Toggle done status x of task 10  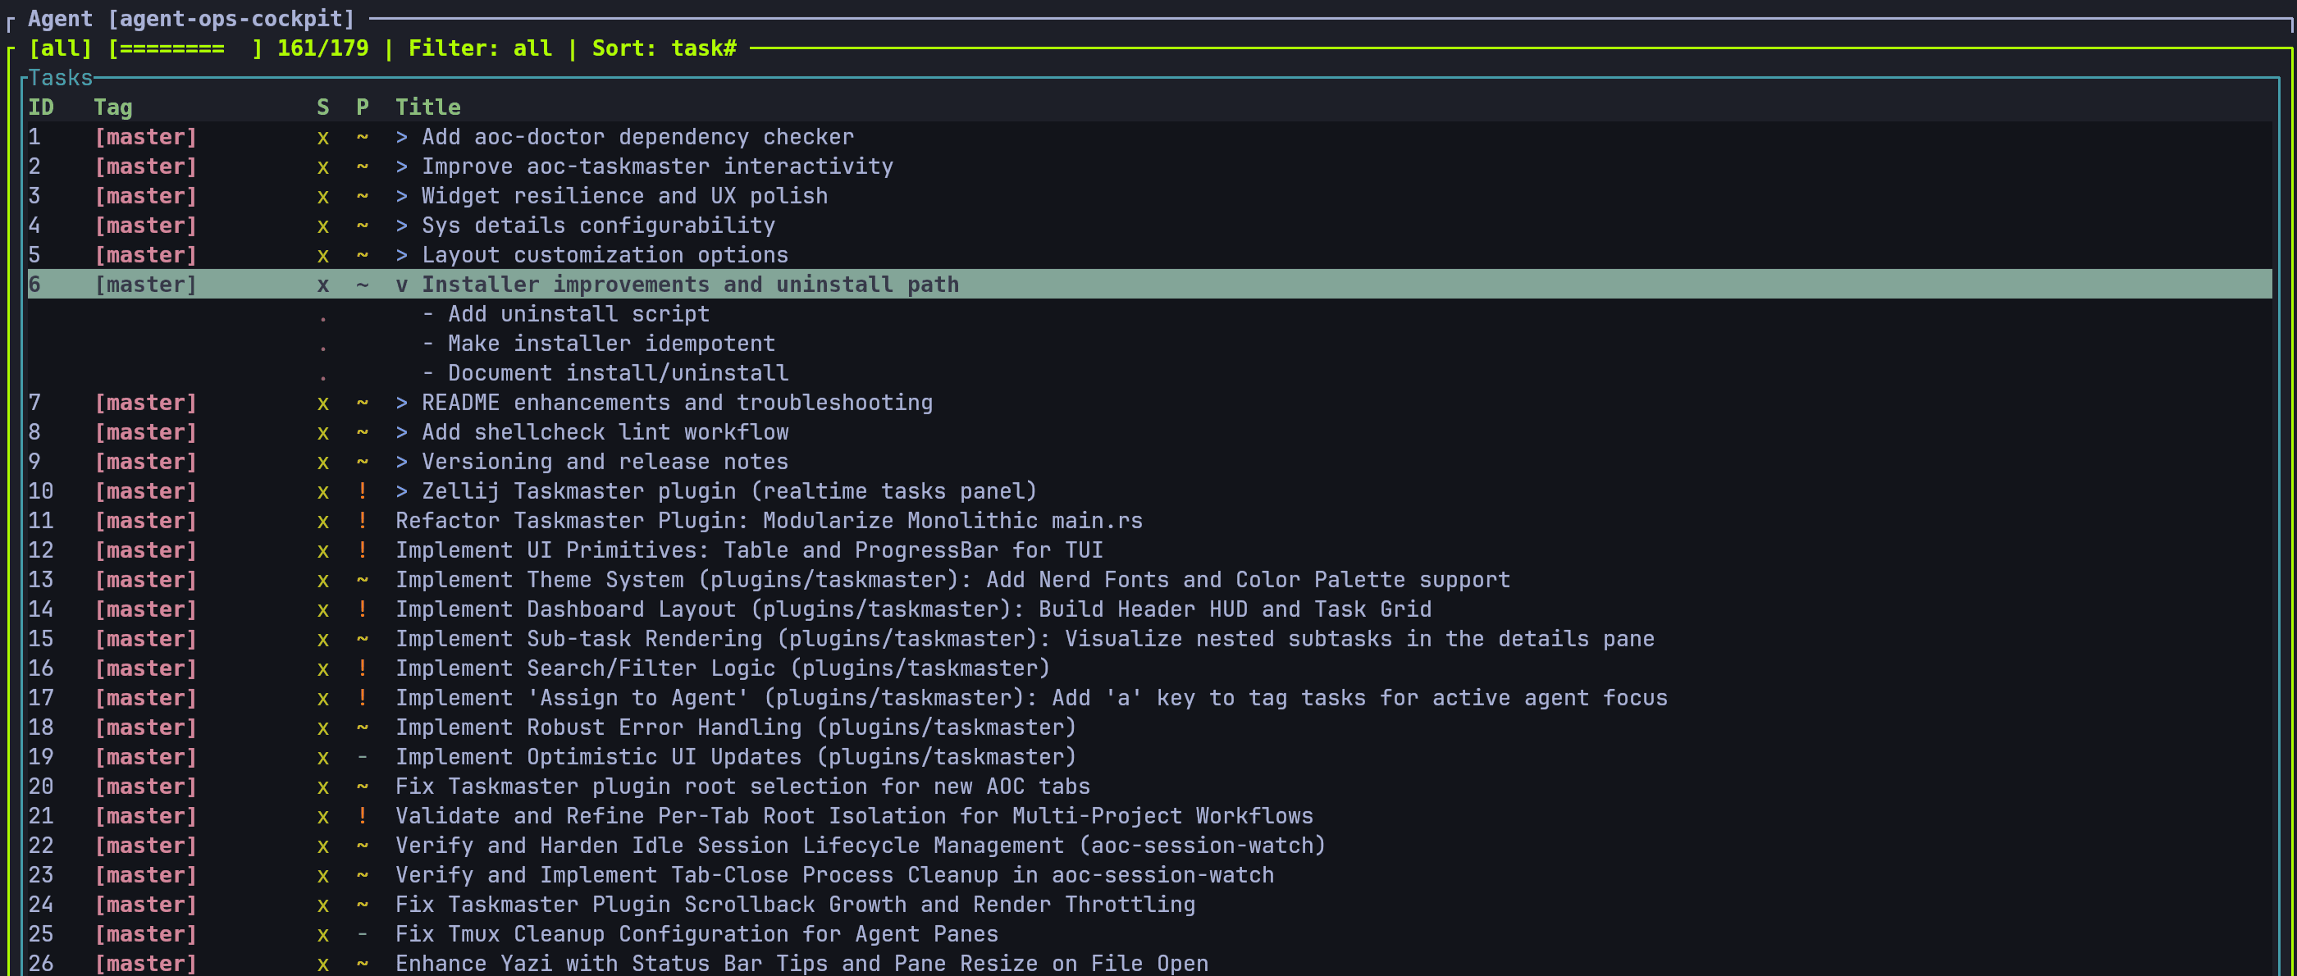pyautogui.click(x=322, y=491)
